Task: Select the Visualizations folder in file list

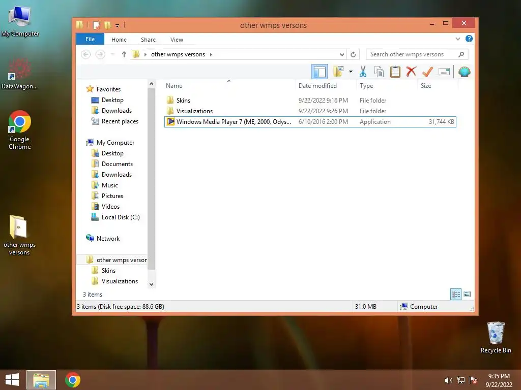Action: coord(310,111)
